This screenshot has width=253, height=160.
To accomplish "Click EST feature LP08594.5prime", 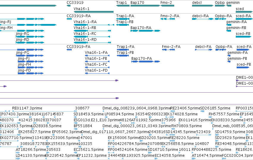I will 120,114.
